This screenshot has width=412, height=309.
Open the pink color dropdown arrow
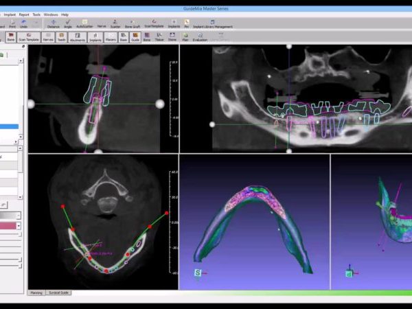click(x=18, y=225)
